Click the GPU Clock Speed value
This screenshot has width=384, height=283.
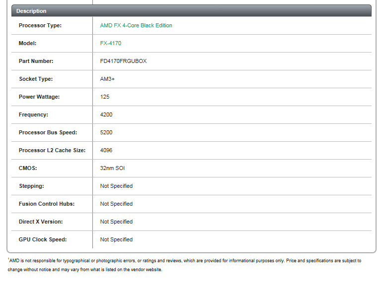[x=116, y=239]
